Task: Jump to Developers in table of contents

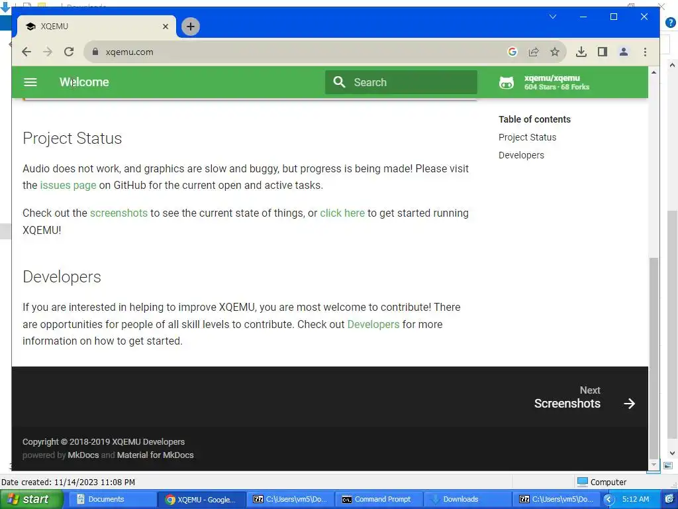Action: (522, 155)
